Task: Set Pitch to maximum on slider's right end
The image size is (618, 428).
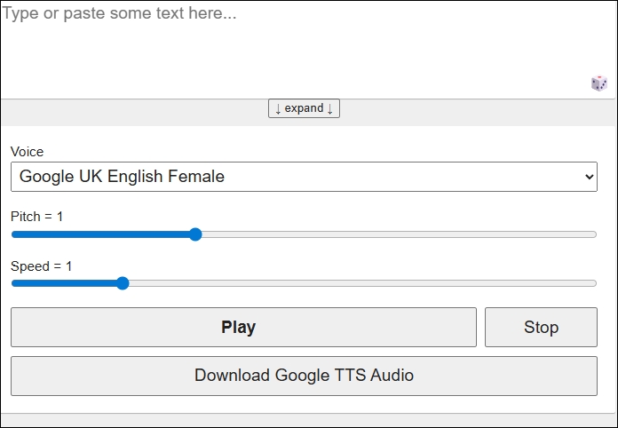Action: click(595, 234)
